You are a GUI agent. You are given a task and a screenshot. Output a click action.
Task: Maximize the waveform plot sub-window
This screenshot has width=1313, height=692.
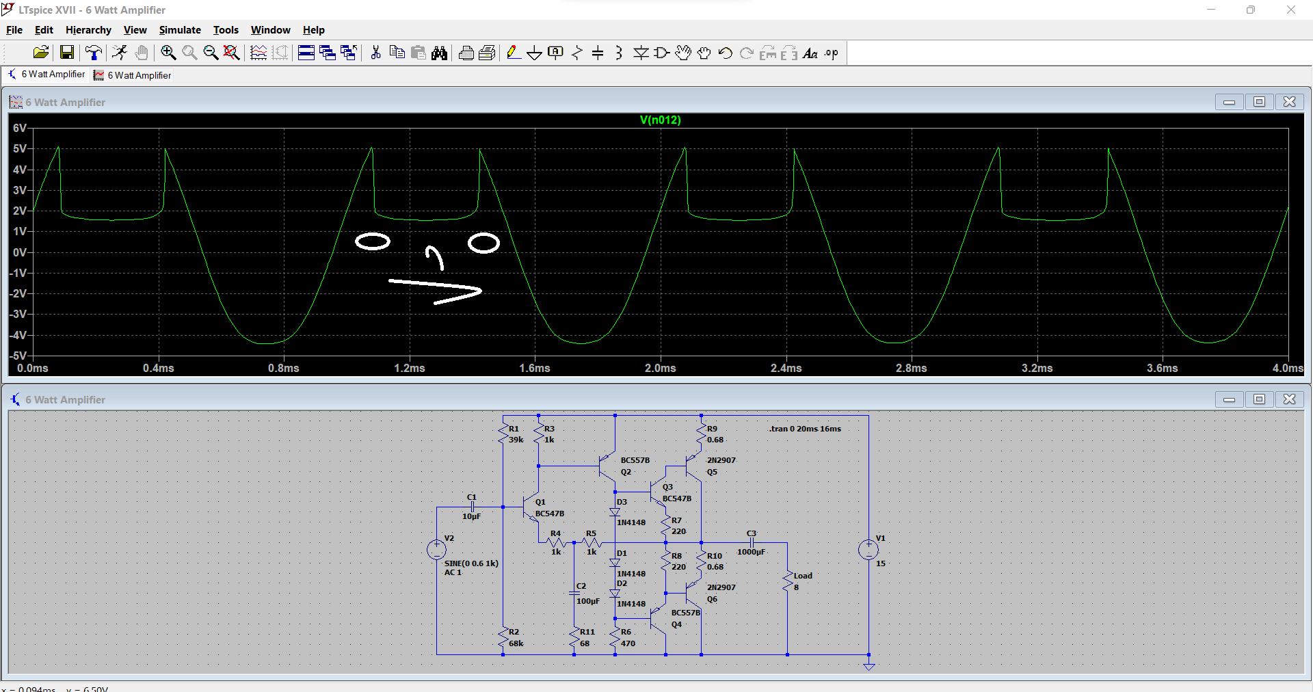(x=1259, y=102)
